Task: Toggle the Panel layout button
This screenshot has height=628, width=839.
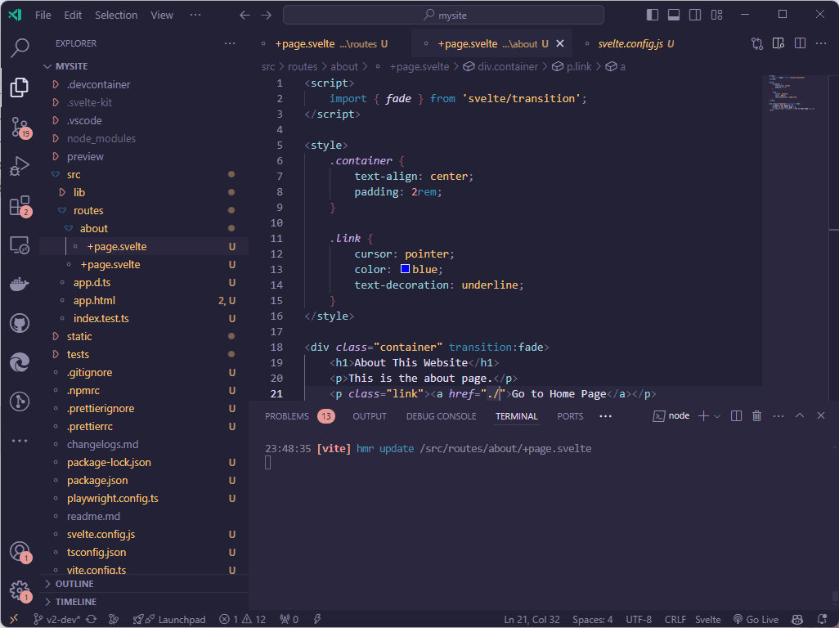Action: [674, 15]
